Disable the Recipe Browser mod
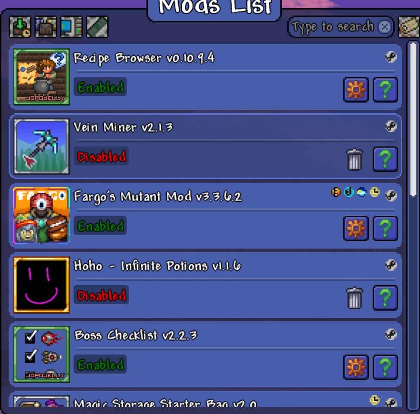Screen dimensions: 420x414 [x=100, y=87]
